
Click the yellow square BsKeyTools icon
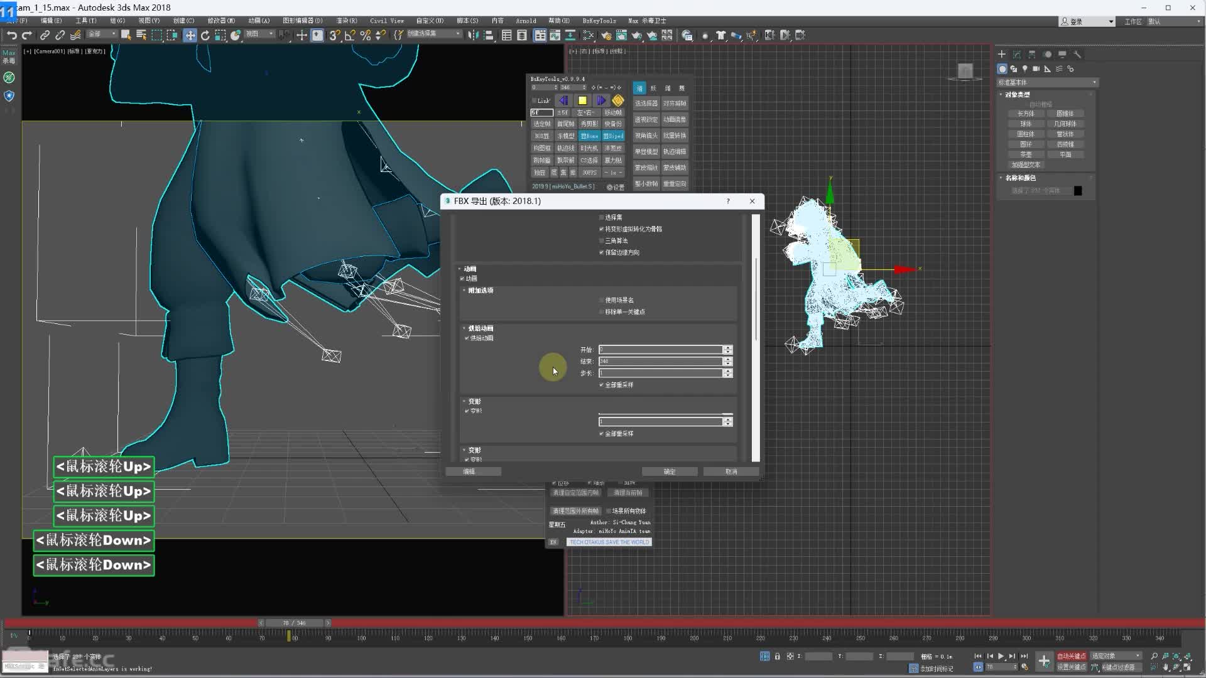click(x=582, y=100)
